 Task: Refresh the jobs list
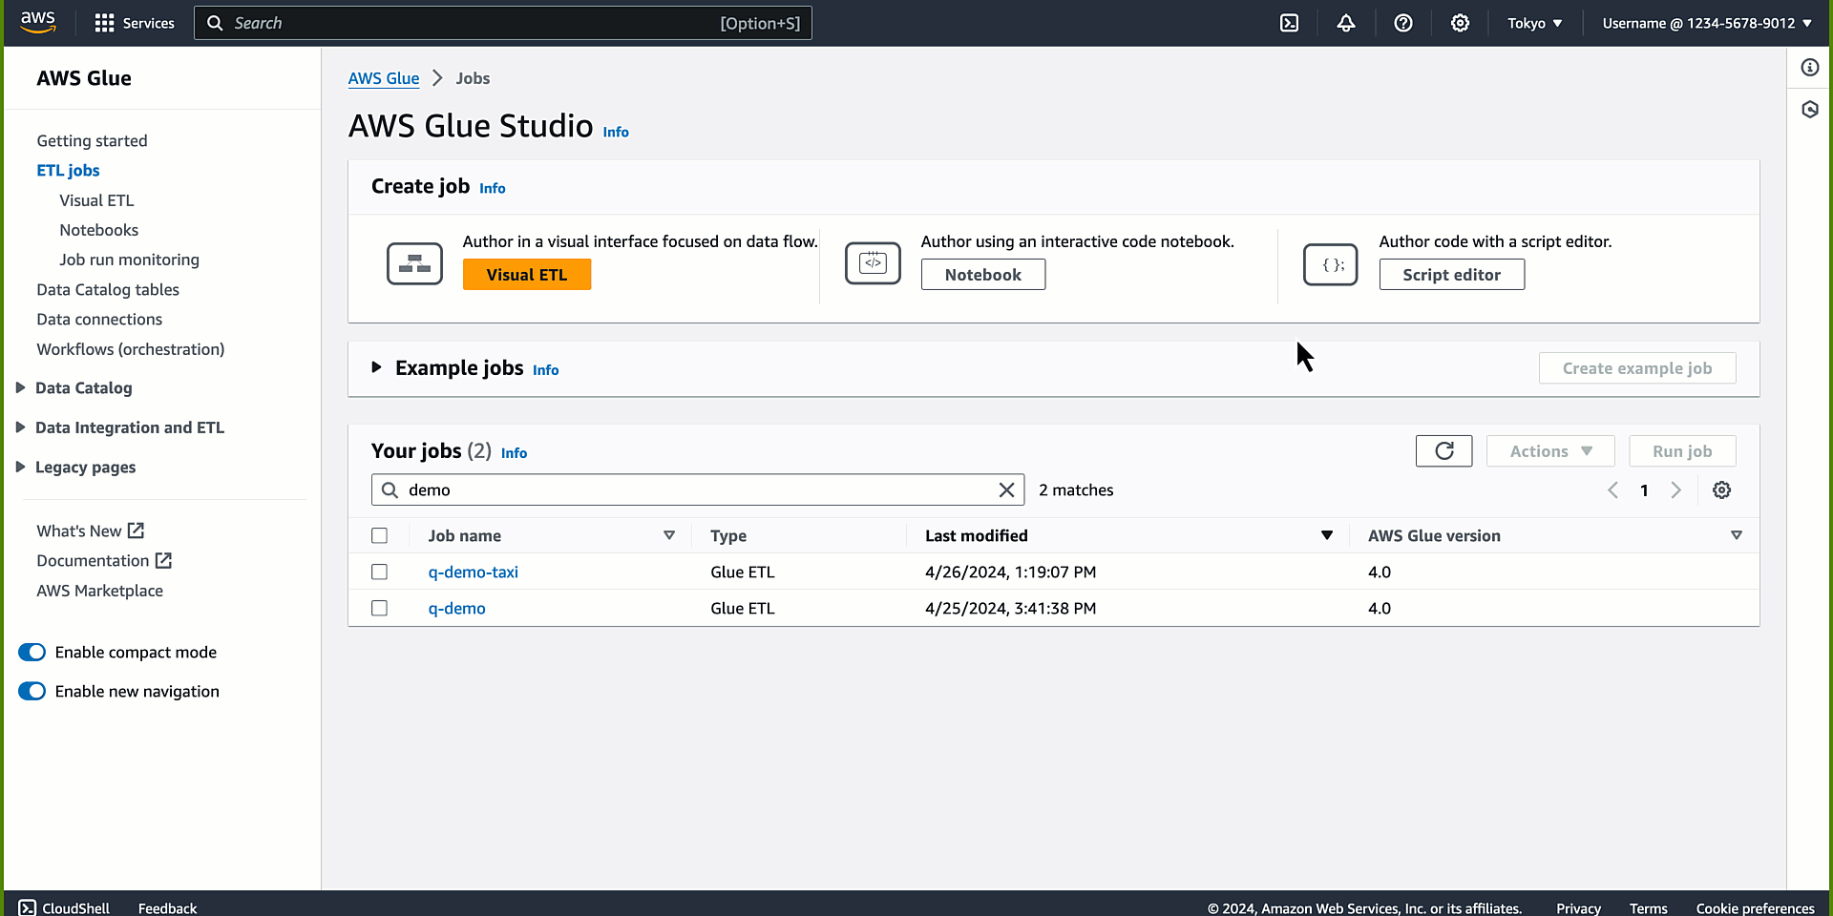point(1443,450)
